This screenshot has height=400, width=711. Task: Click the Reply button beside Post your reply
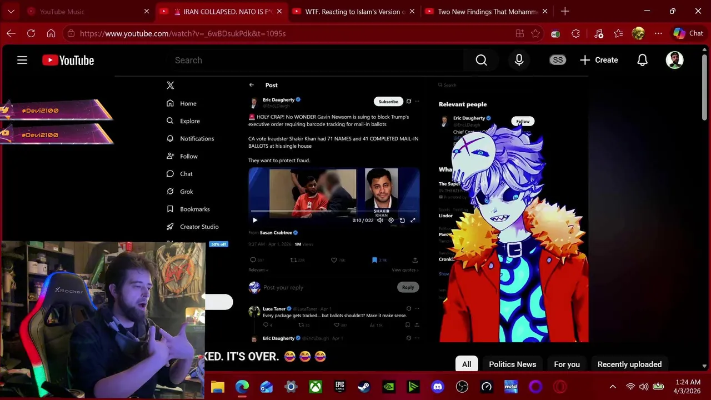point(408,287)
